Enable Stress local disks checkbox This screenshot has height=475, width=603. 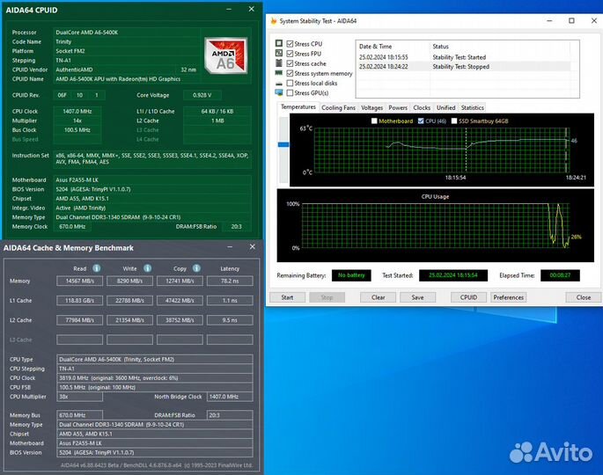click(x=290, y=83)
